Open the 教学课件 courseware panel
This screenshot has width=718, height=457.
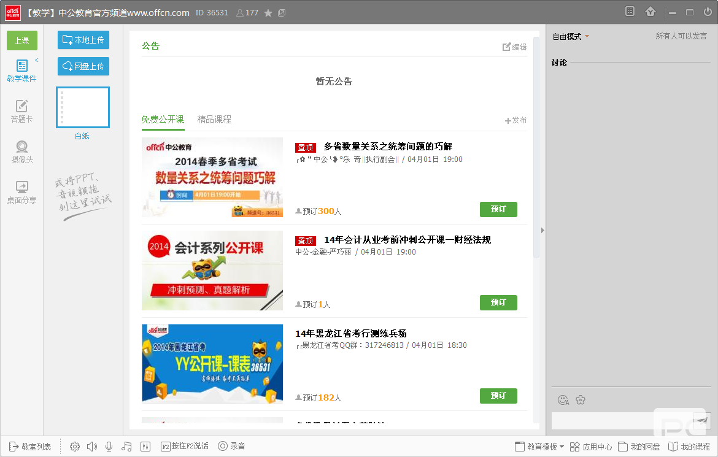21,71
